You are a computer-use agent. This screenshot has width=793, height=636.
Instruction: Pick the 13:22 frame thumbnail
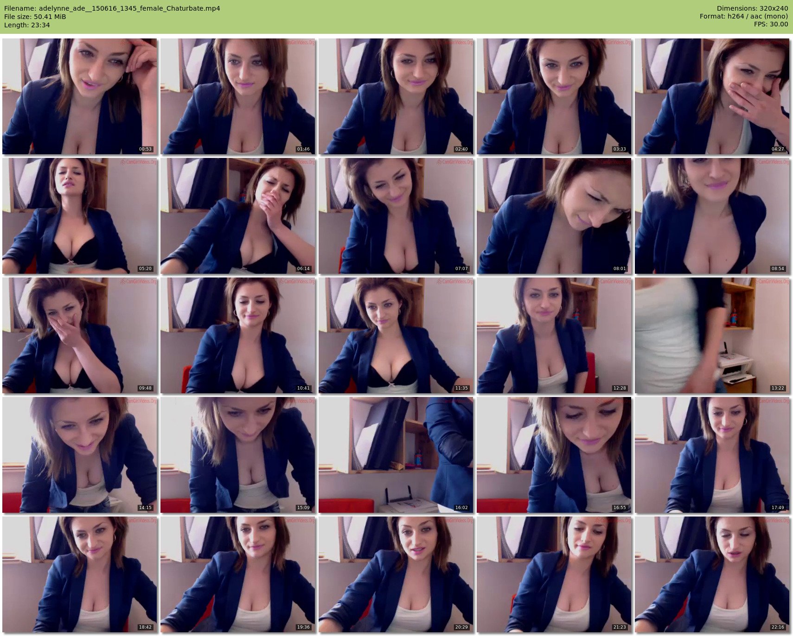[712, 335]
